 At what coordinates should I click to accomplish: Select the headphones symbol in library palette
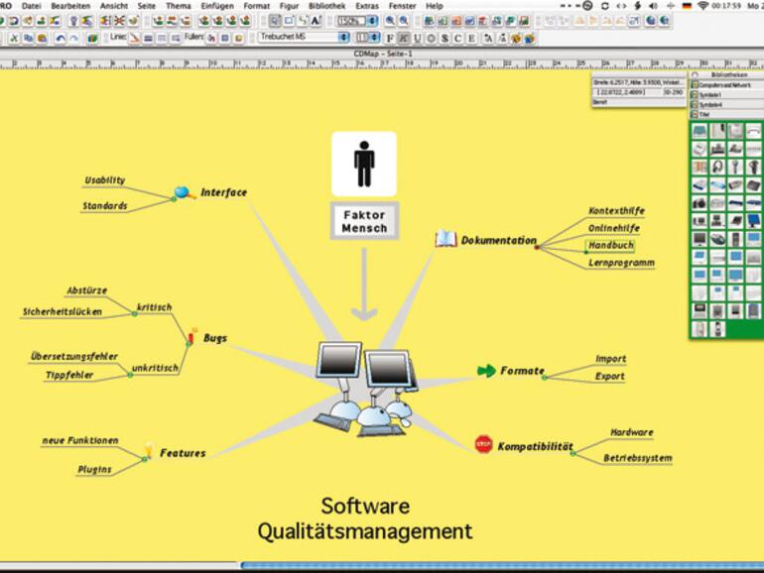pos(717,167)
